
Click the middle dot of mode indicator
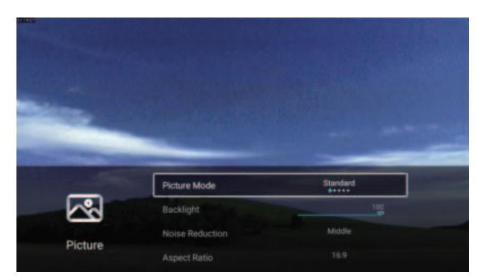(339, 190)
